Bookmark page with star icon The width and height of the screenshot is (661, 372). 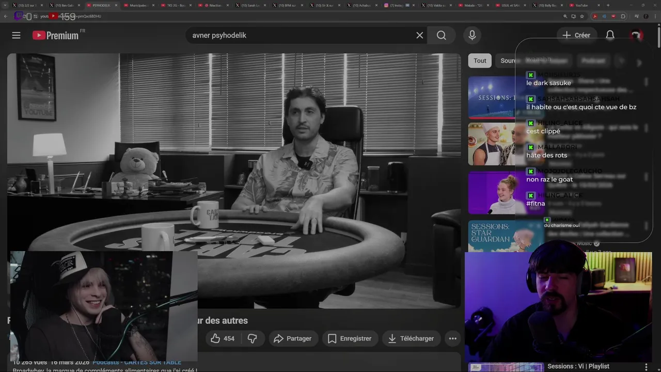coord(582,16)
